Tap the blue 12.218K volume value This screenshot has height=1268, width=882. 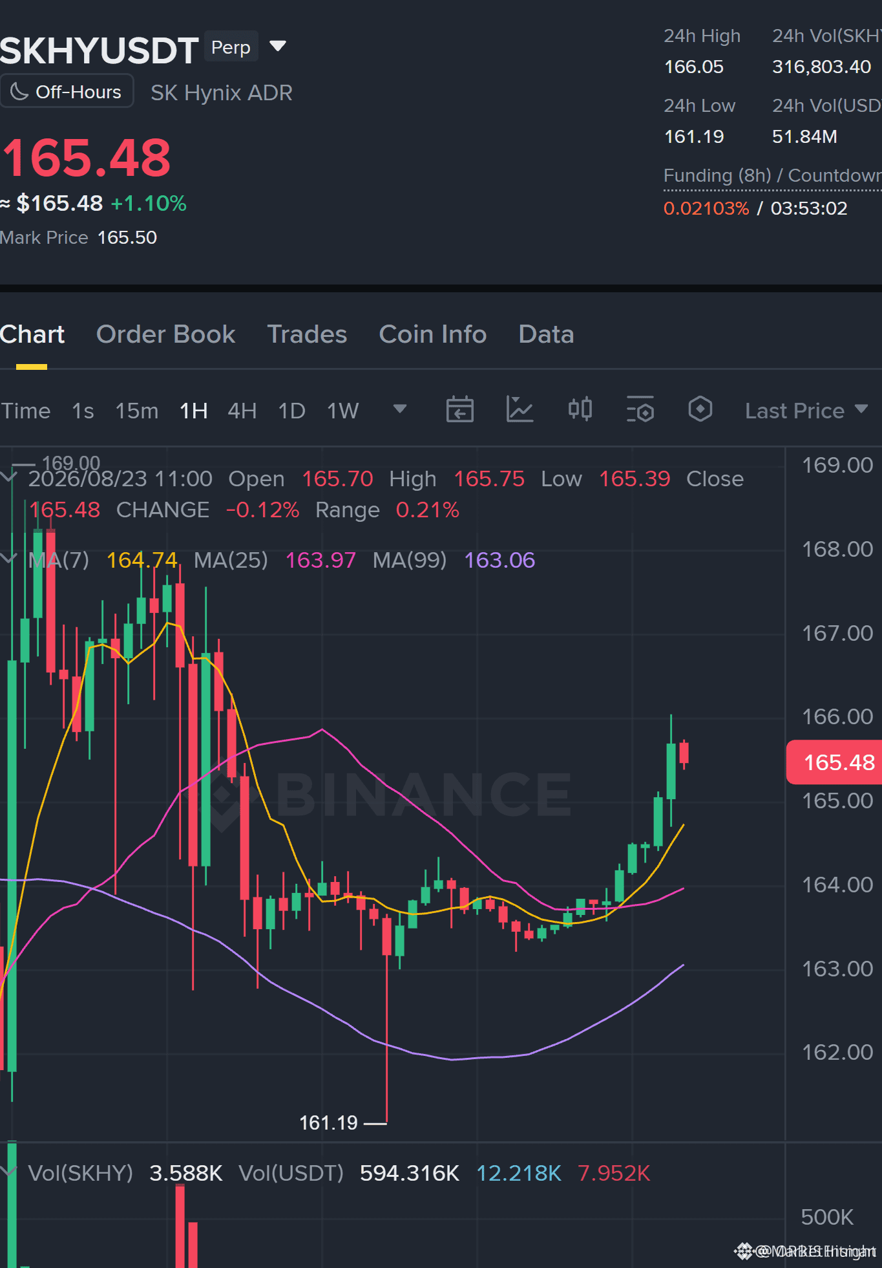tap(519, 1173)
